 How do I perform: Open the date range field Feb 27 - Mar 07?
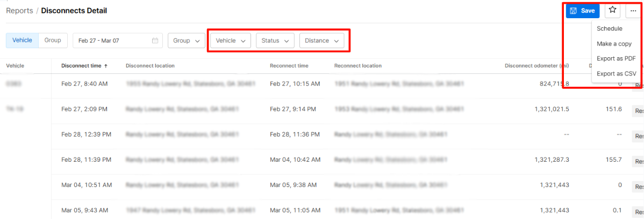(x=118, y=41)
